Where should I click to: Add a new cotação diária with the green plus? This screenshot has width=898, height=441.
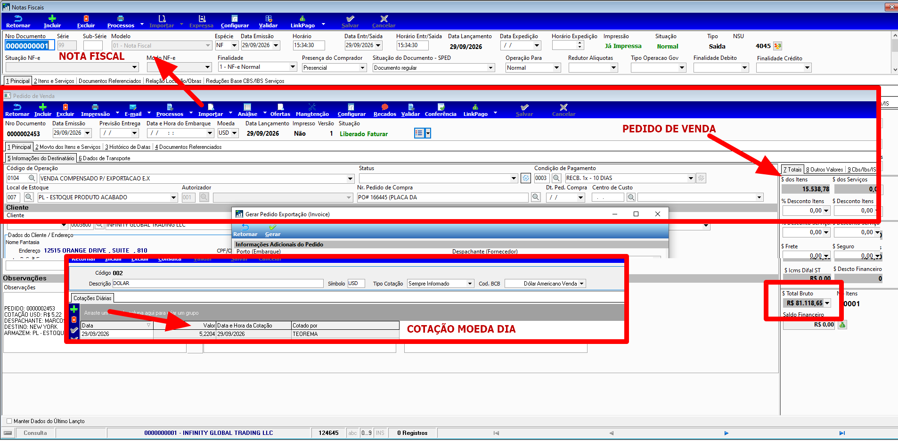(74, 309)
